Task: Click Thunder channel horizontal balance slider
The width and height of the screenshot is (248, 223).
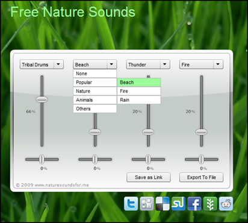Action: [148, 159]
